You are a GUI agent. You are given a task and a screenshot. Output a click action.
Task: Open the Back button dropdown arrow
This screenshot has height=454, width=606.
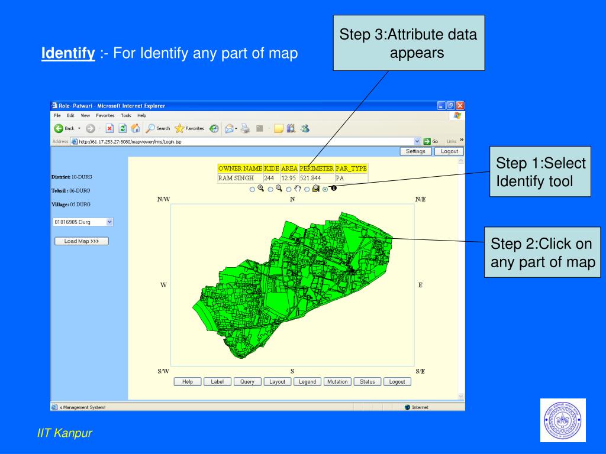tap(80, 128)
